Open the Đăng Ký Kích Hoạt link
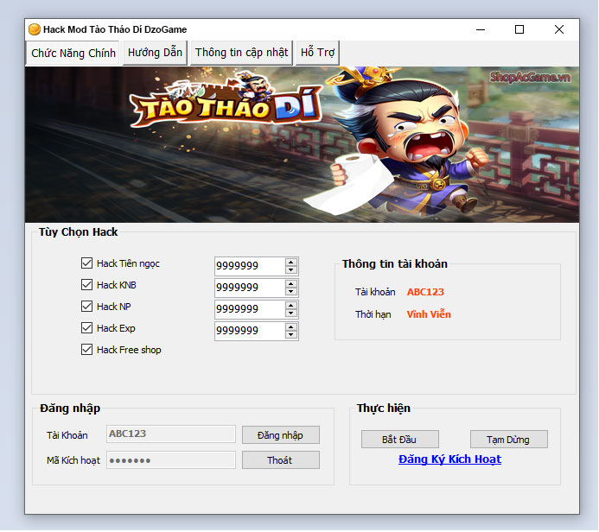 (x=449, y=459)
